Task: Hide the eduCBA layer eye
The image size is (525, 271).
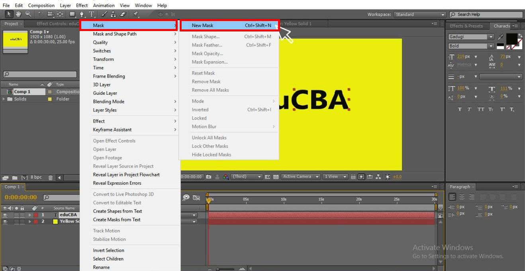Action: pyautogui.click(x=5, y=215)
